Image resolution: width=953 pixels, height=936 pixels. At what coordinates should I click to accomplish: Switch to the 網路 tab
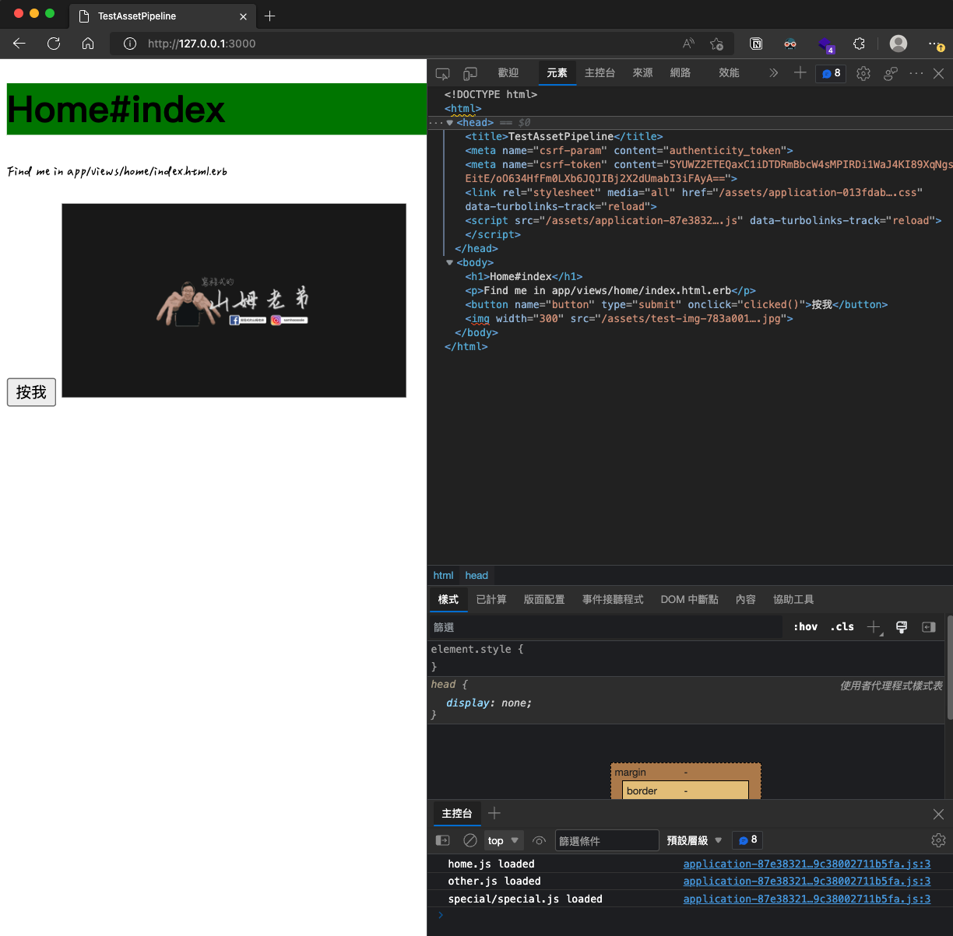click(680, 72)
